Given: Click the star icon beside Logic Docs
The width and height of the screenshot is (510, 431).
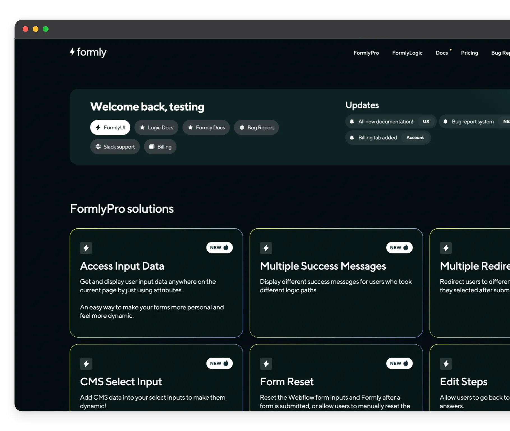Looking at the screenshot, I should click(x=142, y=128).
